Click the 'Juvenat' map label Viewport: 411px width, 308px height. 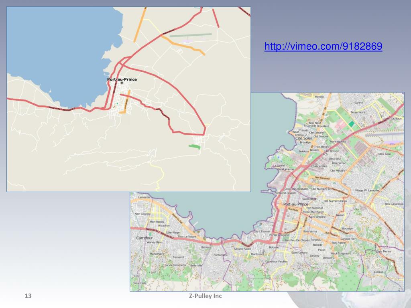click(378, 272)
